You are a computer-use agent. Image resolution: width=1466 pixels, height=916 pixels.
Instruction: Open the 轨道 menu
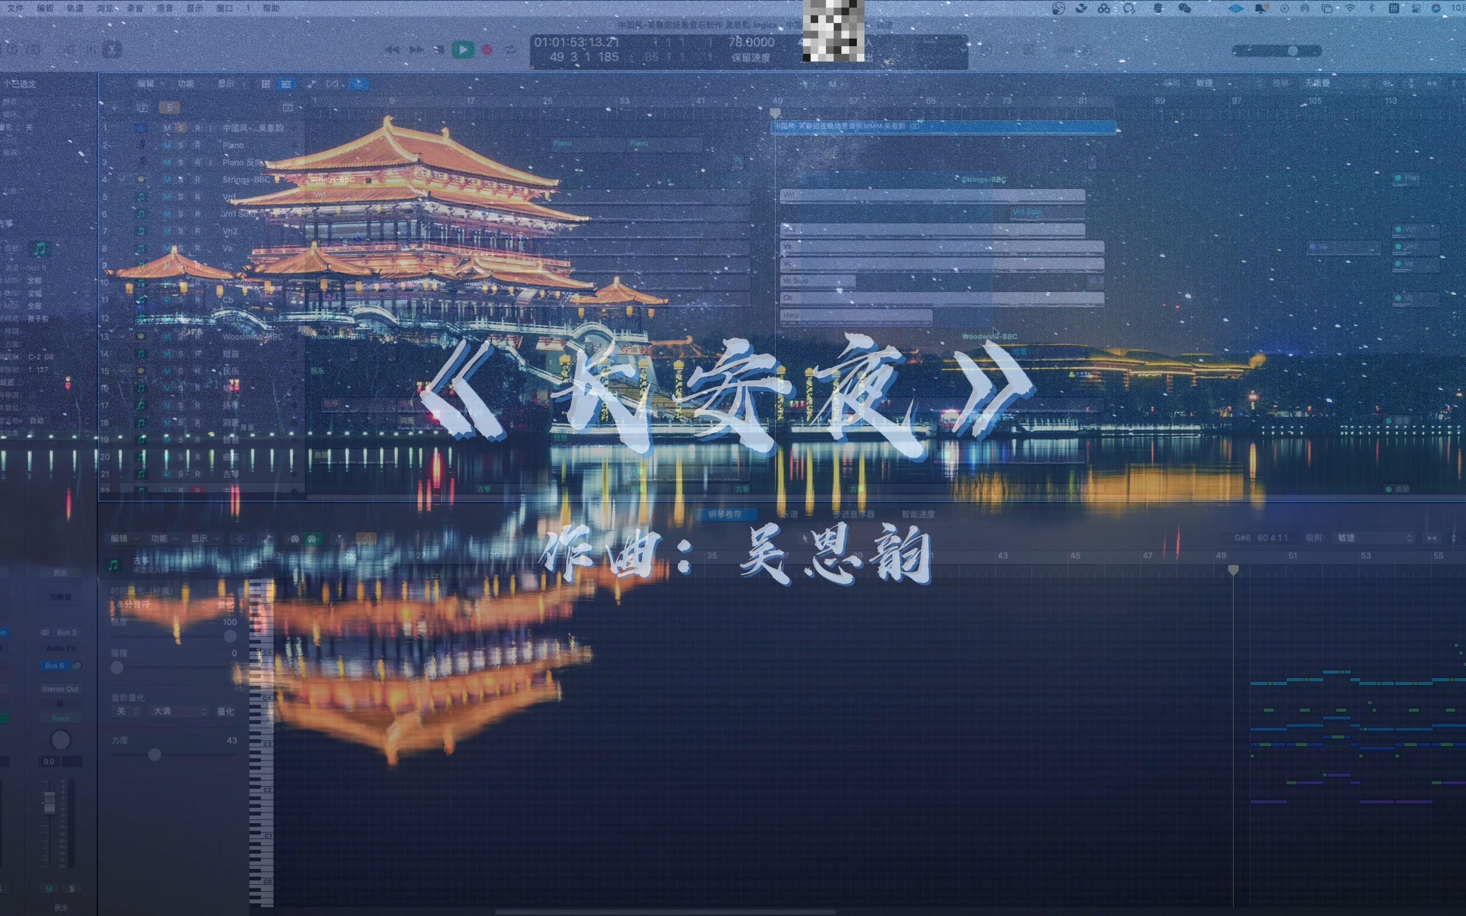coord(75,8)
